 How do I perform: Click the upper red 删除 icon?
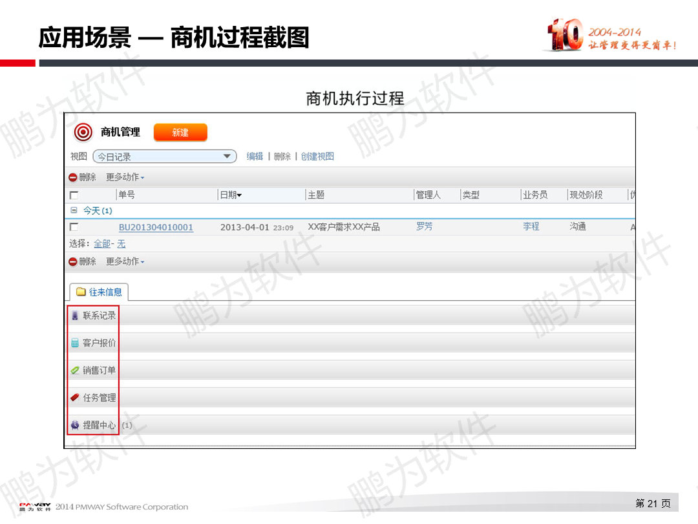point(73,177)
